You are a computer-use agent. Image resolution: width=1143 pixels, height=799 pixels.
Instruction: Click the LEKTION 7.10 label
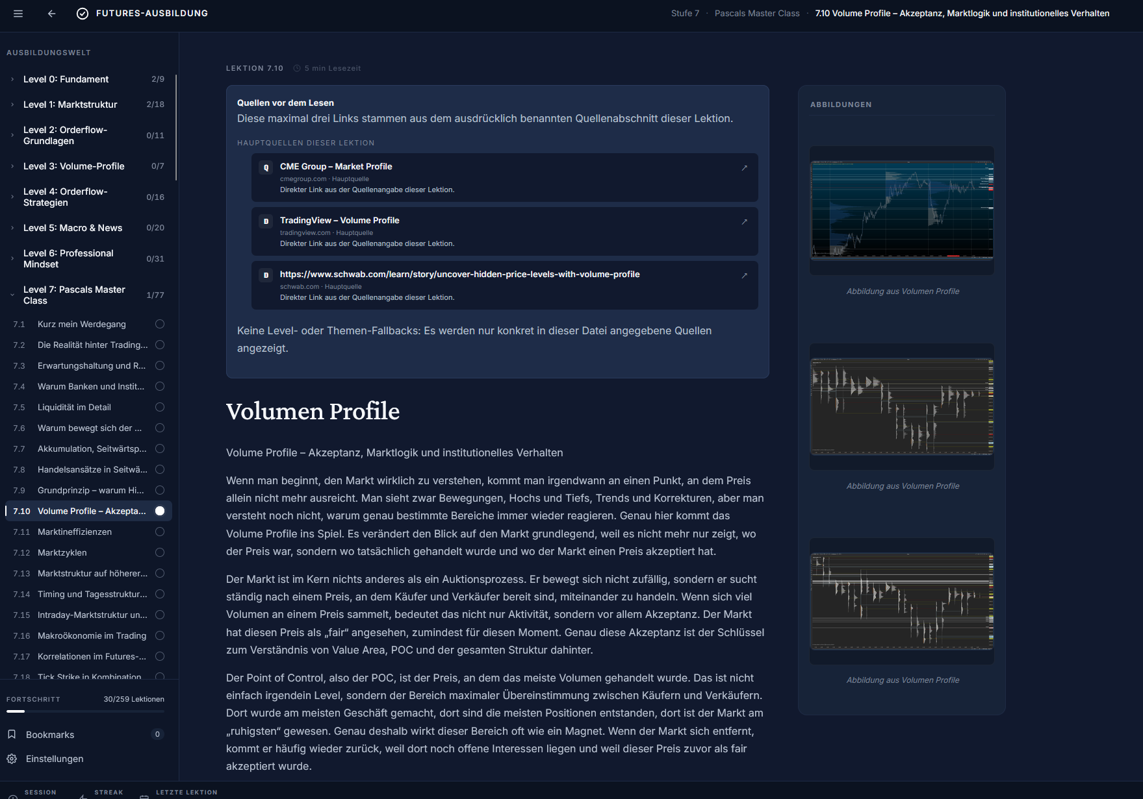pyautogui.click(x=255, y=68)
